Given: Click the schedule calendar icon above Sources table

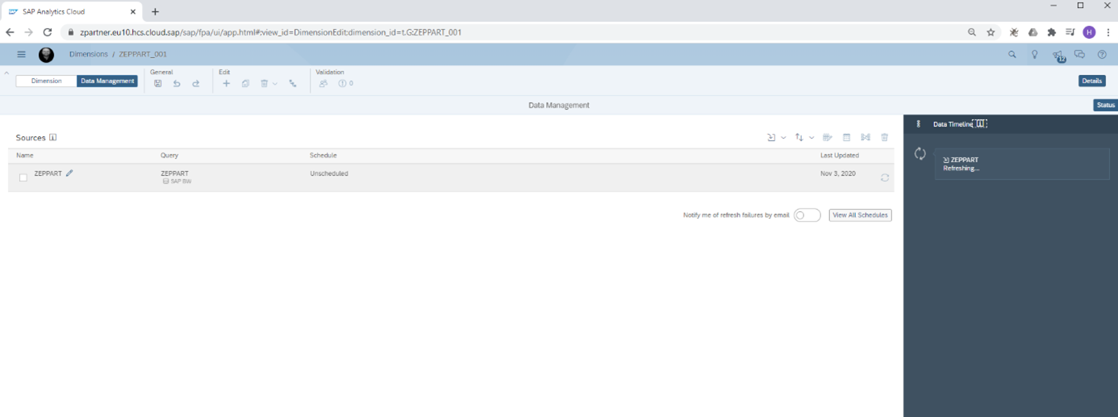Looking at the screenshot, I should pos(846,138).
